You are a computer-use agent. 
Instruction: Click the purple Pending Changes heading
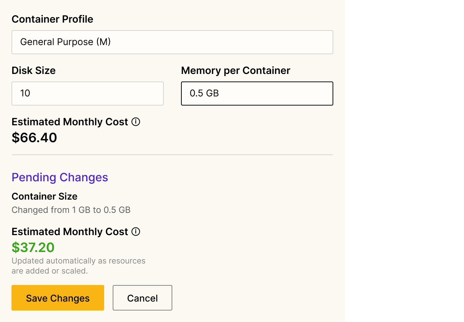[x=60, y=177]
